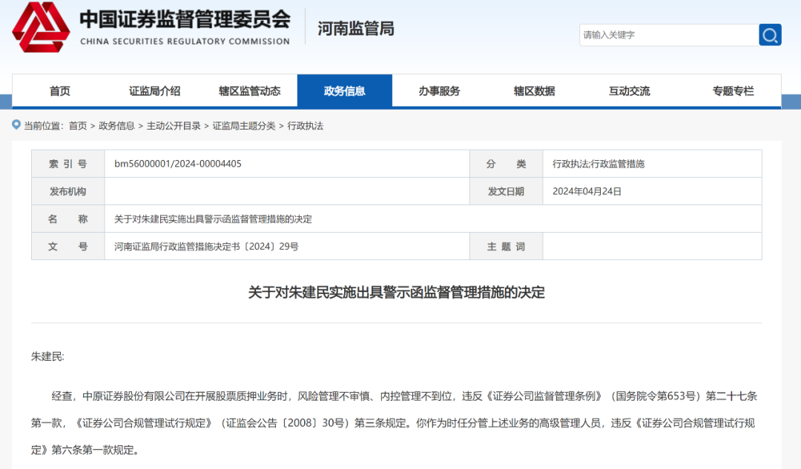Open the 首页 navigation tab
Screen dimensions: 801x469
pyautogui.click(x=60, y=91)
